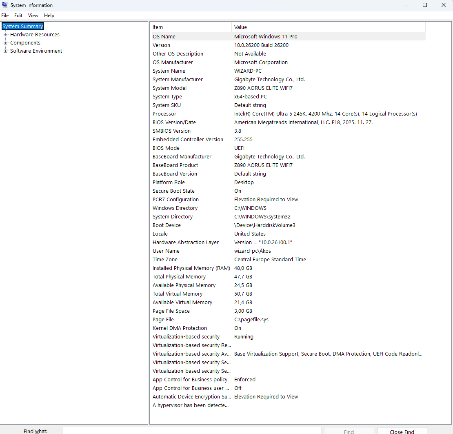Image resolution: width=453 pixels, height=434 pixels.
Task: Click the C:\WINDOWS directory value
Action: coord(250,208)
